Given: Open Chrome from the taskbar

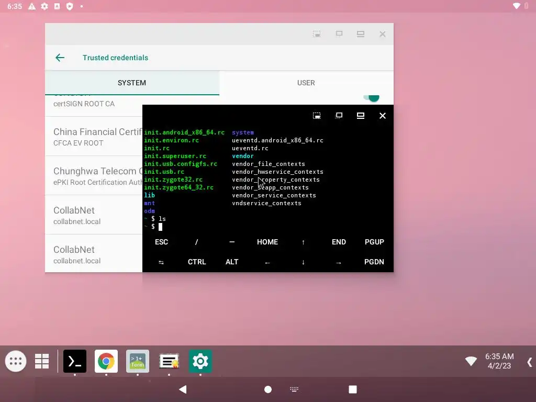Looking at the screenshot, I should (106, 361).
